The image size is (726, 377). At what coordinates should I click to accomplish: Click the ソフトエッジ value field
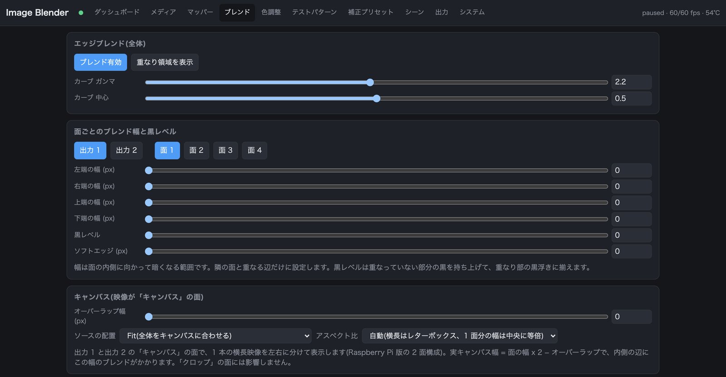[631, 251]
